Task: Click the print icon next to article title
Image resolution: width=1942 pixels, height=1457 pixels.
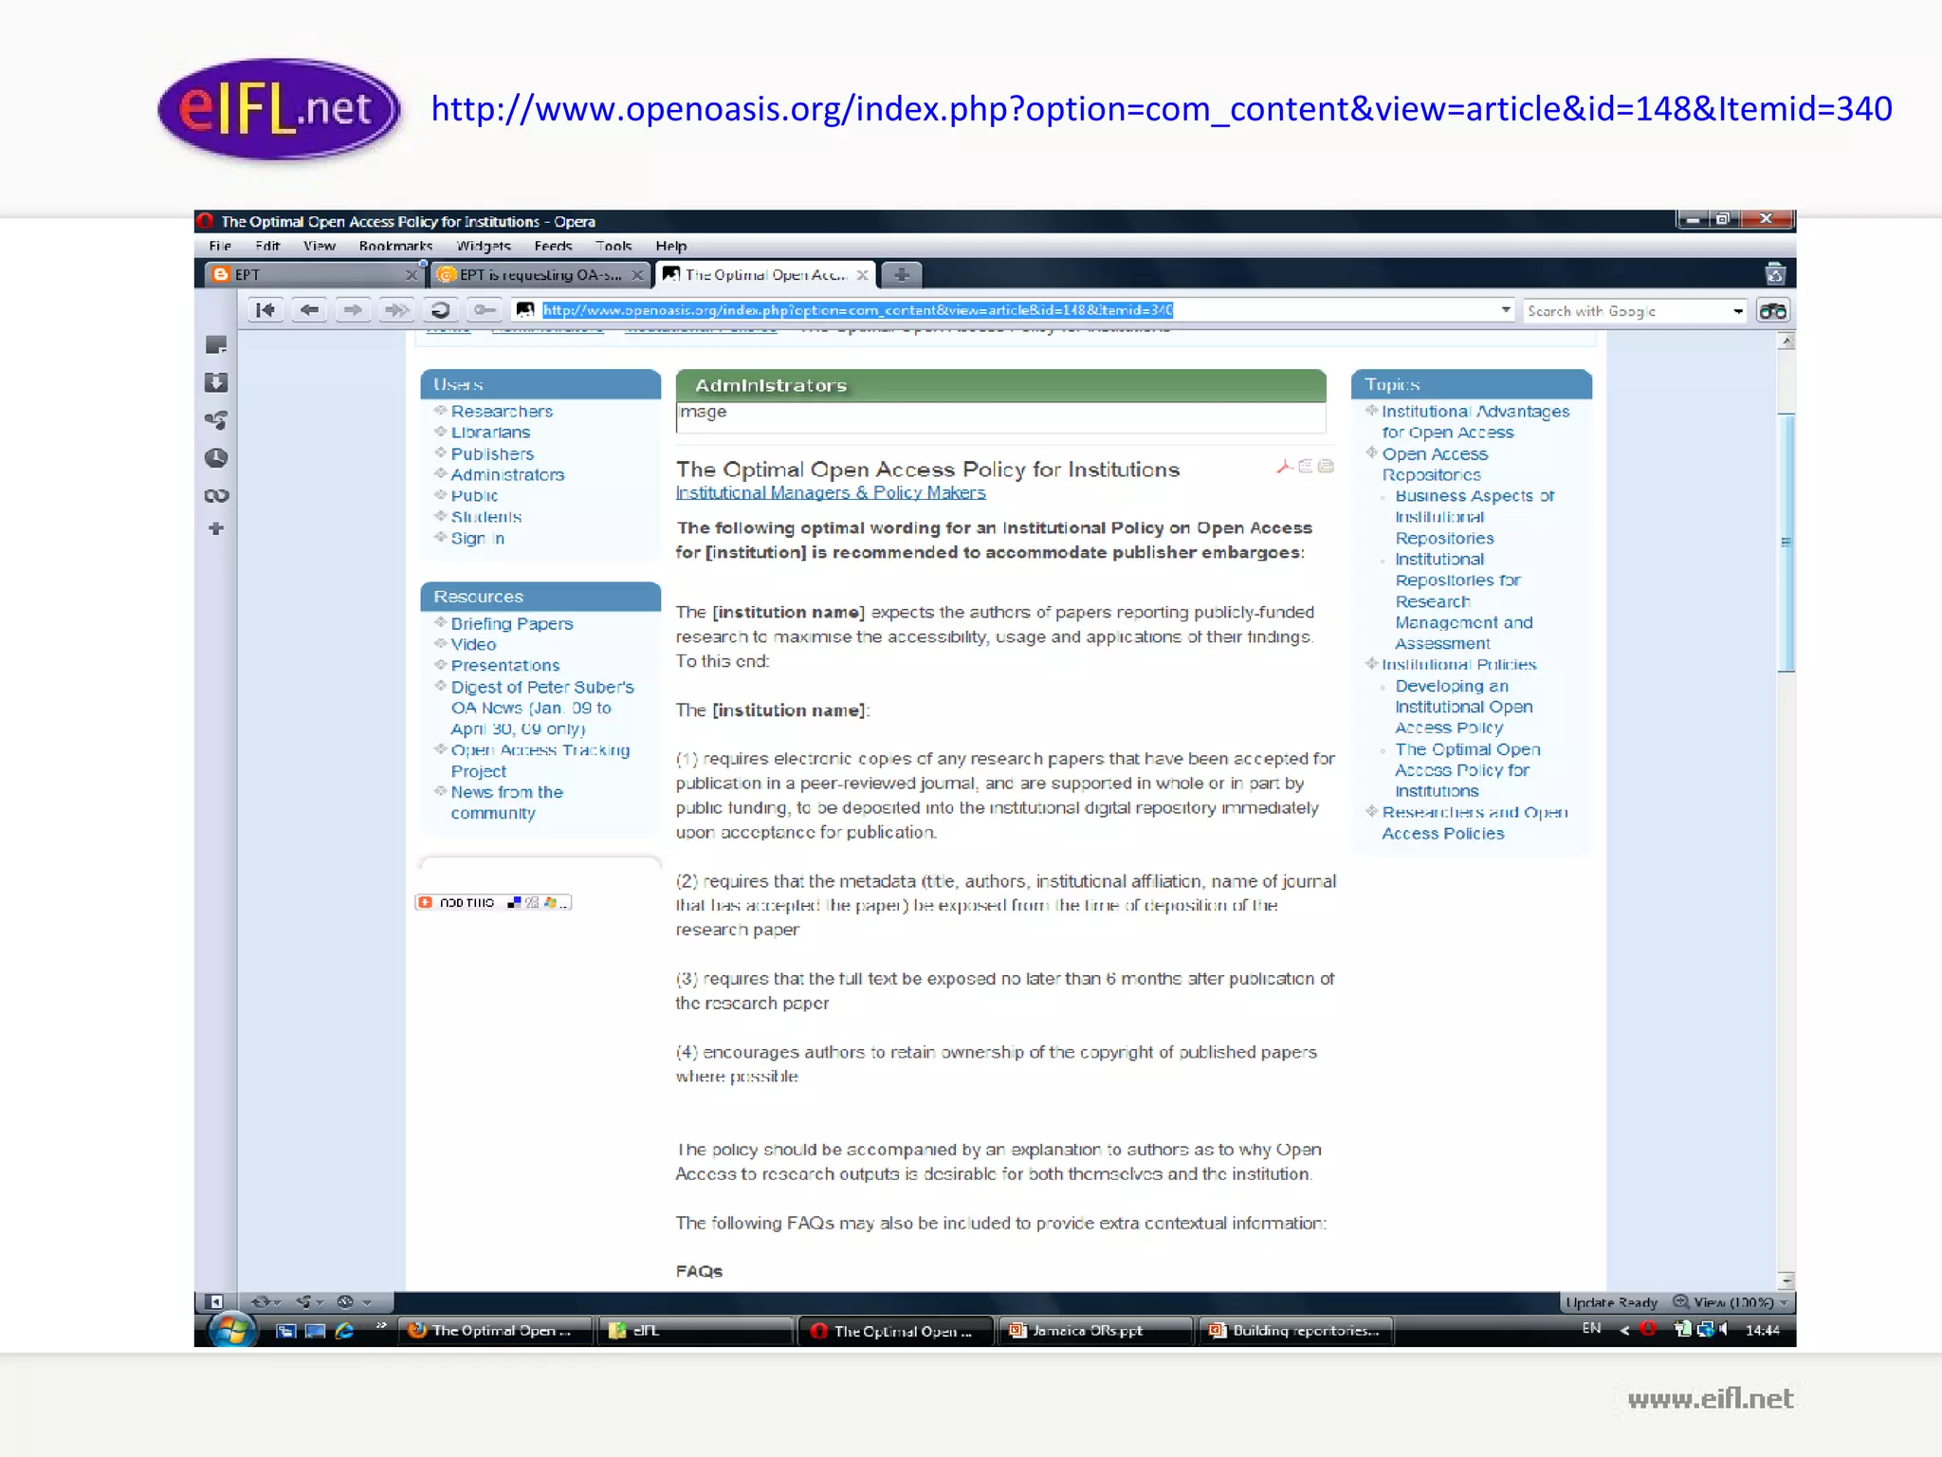Action: click(1306, 466)
